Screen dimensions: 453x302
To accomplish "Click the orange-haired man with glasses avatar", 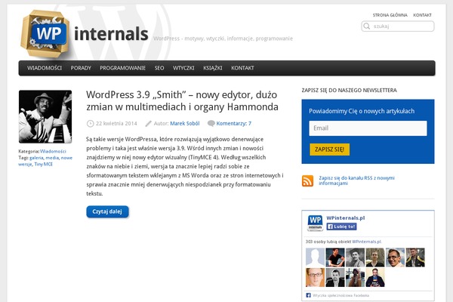I will [x=315, y=277].
